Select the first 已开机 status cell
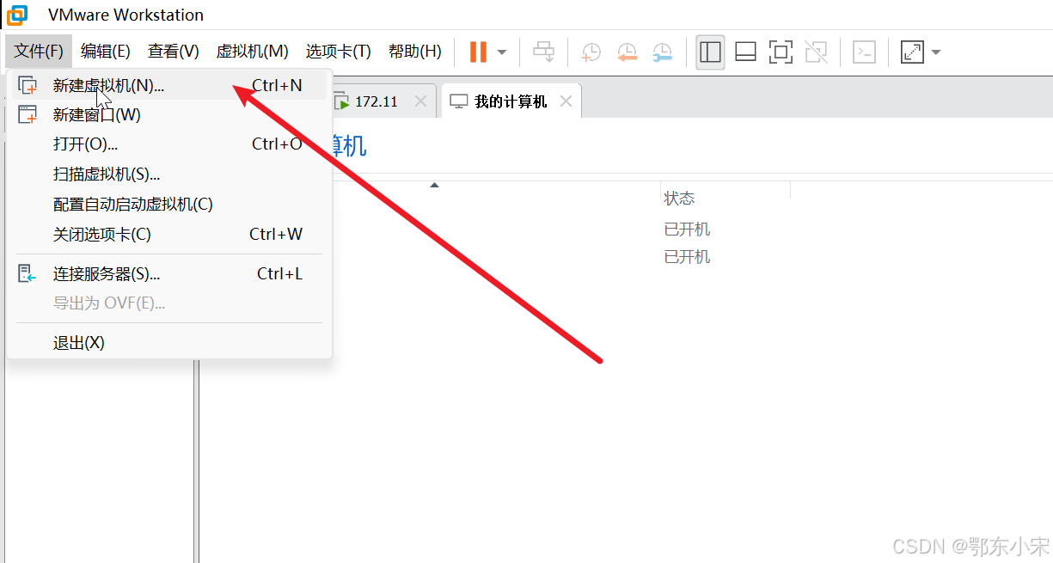Image resolution: width=1053 pixels, height=563 pixels. coord(688,229)
